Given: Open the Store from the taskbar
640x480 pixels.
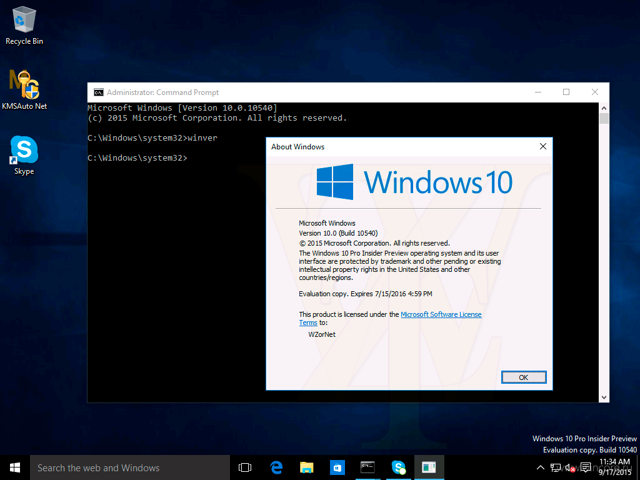Looking at the screenshot, I should tap(337, 467).
